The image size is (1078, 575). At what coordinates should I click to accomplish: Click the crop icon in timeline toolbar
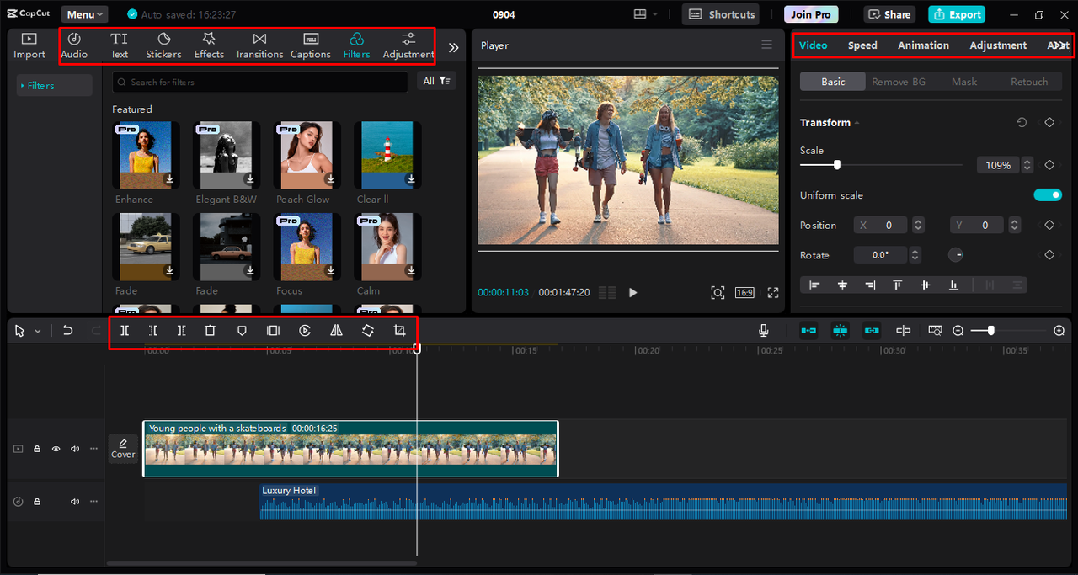click(x=400, y=331)
